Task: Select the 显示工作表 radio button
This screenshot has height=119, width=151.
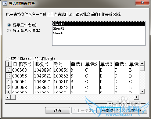Action: tap(9, 25)
